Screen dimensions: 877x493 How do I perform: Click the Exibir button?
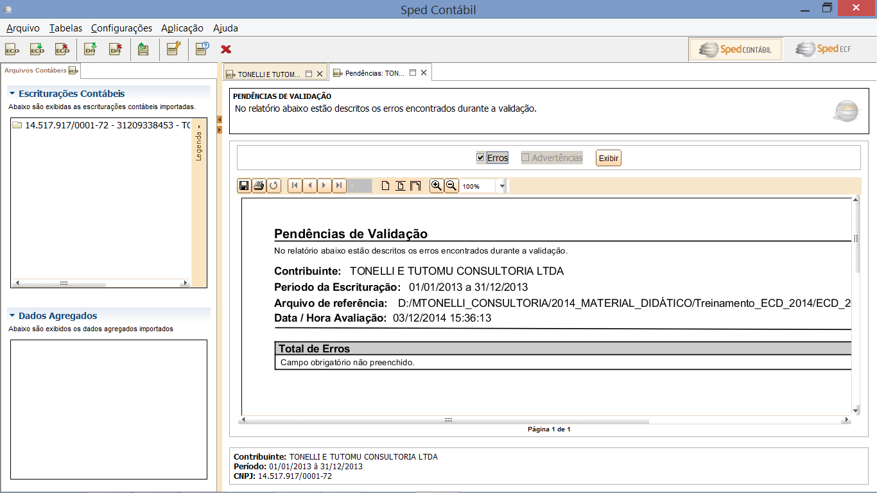click(609, 158)
